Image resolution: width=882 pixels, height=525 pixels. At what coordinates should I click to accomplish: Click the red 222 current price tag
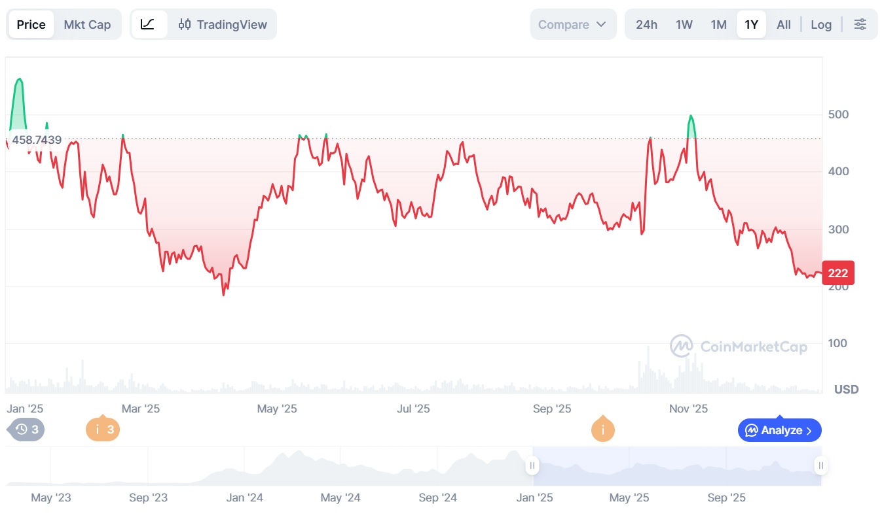tap(837, 273)
